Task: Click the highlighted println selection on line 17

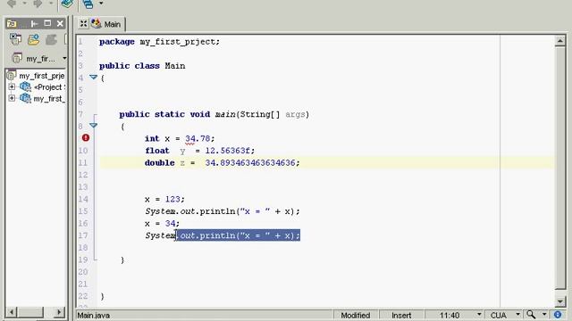Action: click(x=239, y=235)
